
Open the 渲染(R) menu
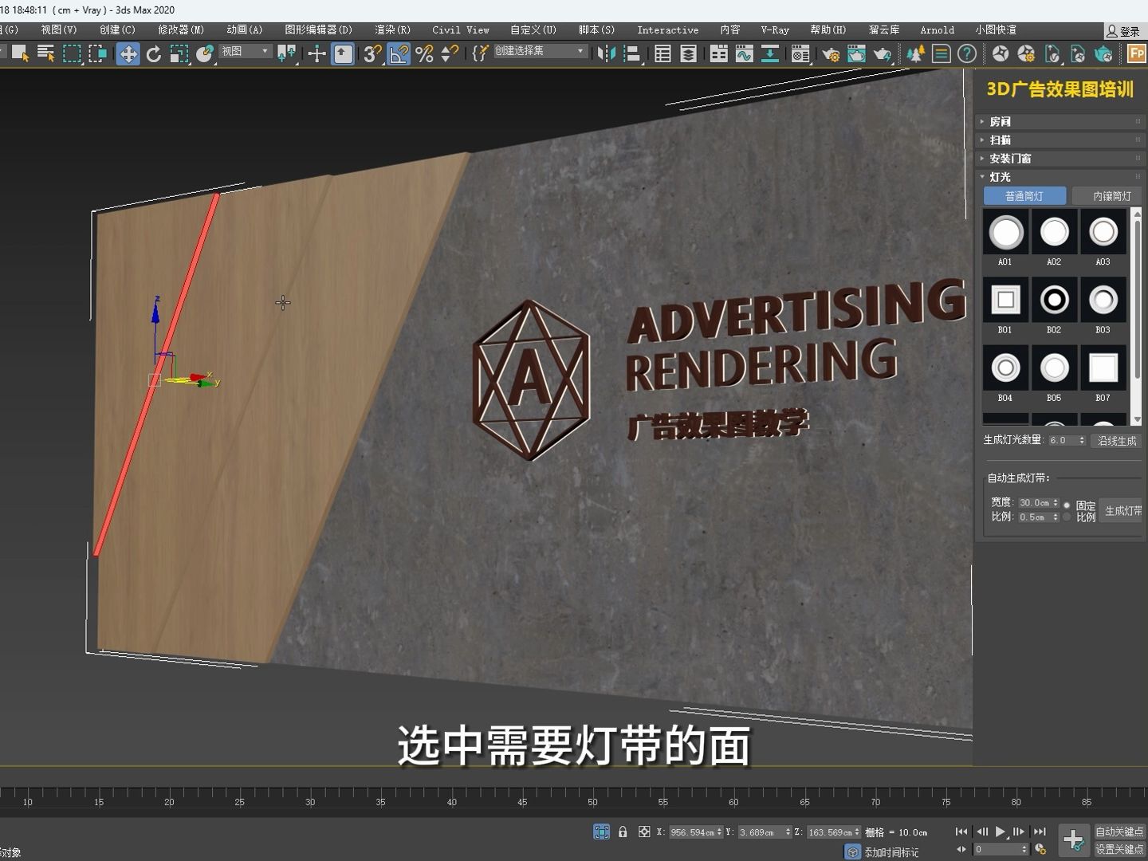(x=392, y=29)
